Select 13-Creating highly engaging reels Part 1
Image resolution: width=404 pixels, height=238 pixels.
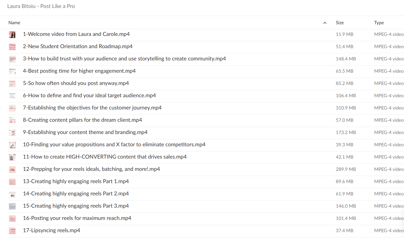[76, 181]
